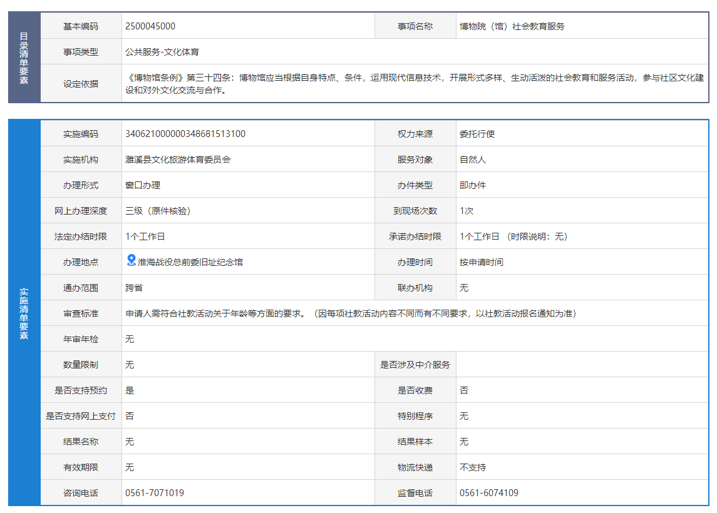Click the 《博物馆条例》第三十四条 legal basis text
The image size is (717, 513).
[415, 84]
